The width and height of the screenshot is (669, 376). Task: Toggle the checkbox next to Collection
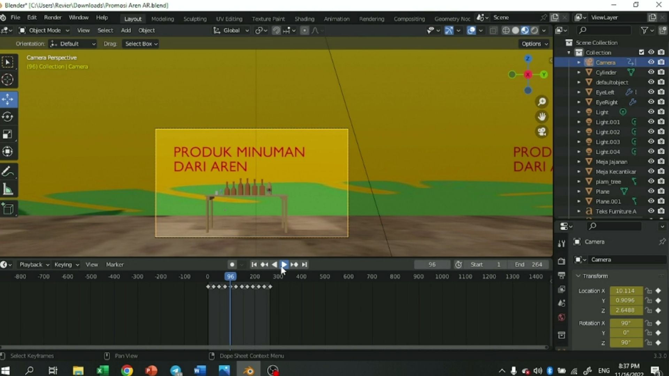[642, 52]
